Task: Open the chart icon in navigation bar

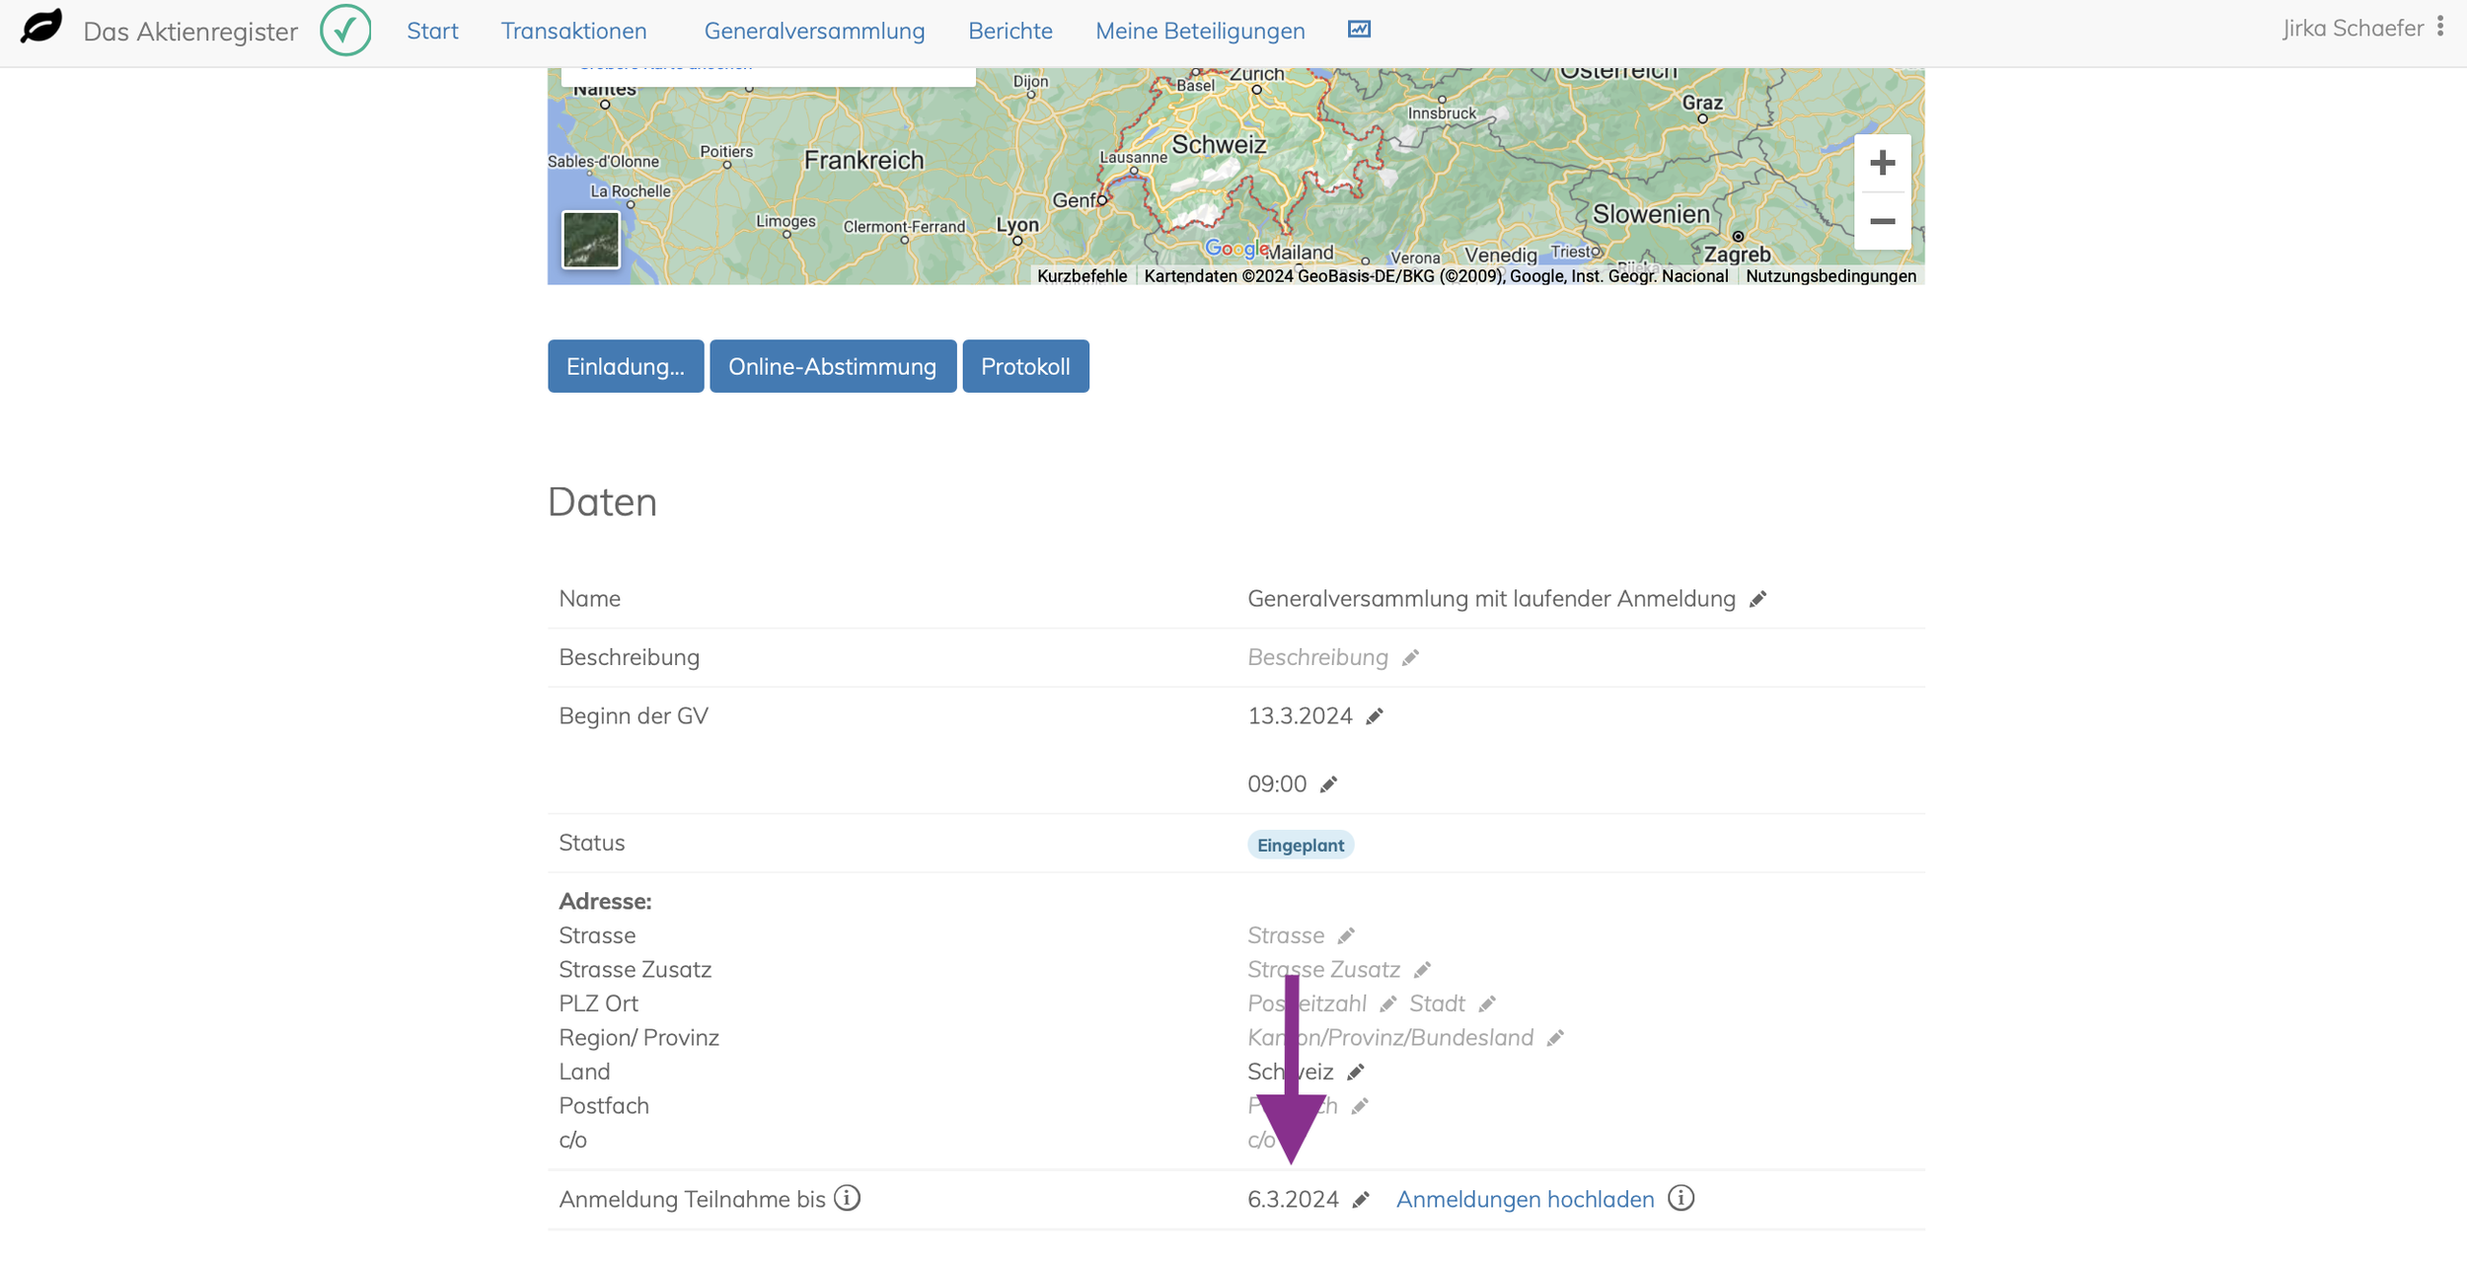Action: [1359, 30]
